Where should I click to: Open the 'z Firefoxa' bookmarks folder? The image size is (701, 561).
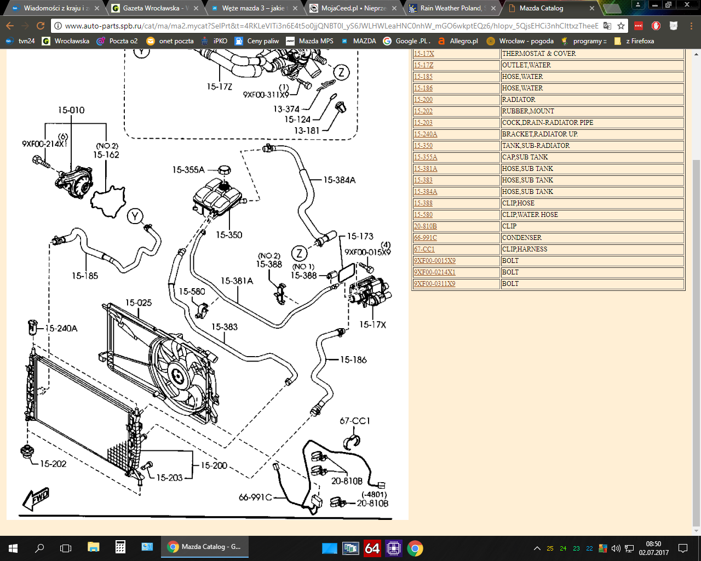[x=634, y=41]
